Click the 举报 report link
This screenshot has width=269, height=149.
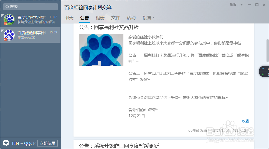[x=233, y=5]
